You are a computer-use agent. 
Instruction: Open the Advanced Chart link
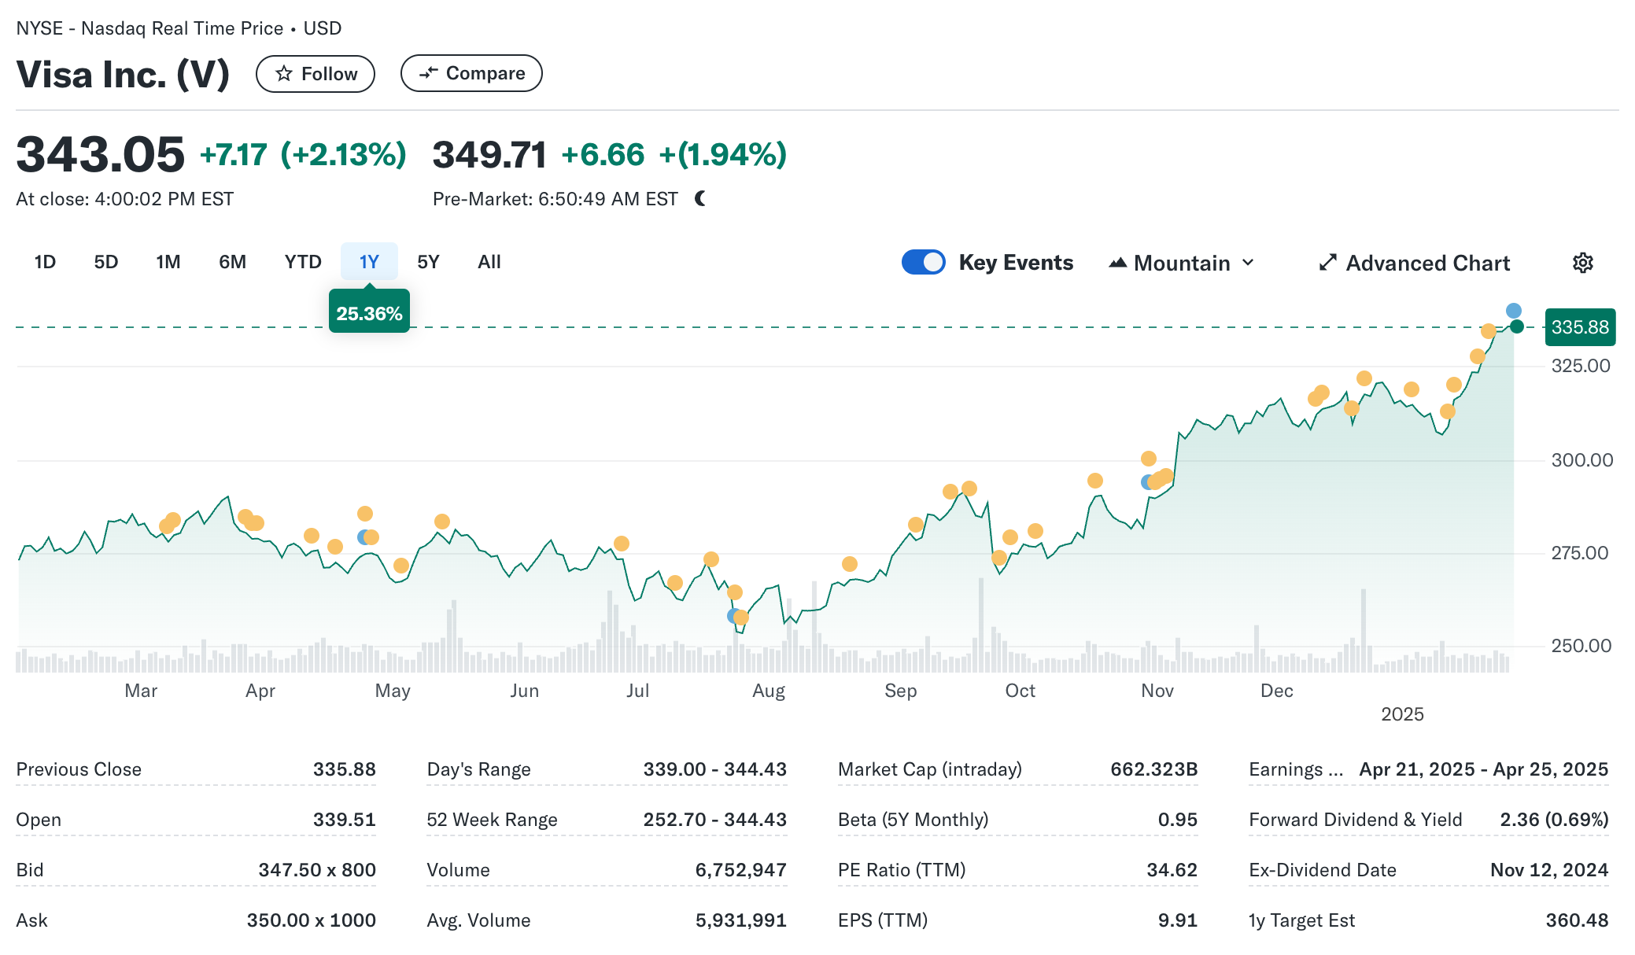tap(1427, 263)
